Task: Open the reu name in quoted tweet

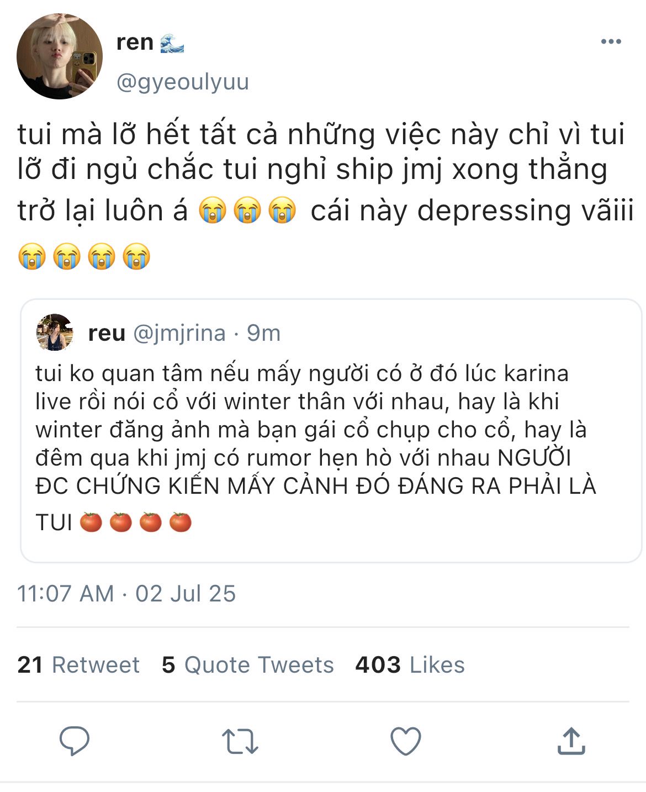Action: 107,333
